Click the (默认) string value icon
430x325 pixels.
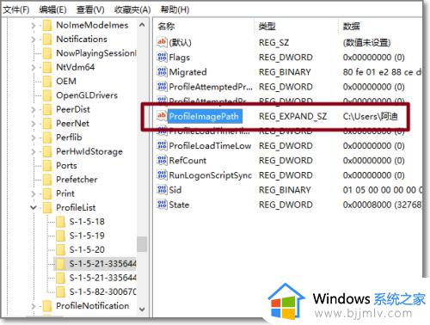point(162,42)
